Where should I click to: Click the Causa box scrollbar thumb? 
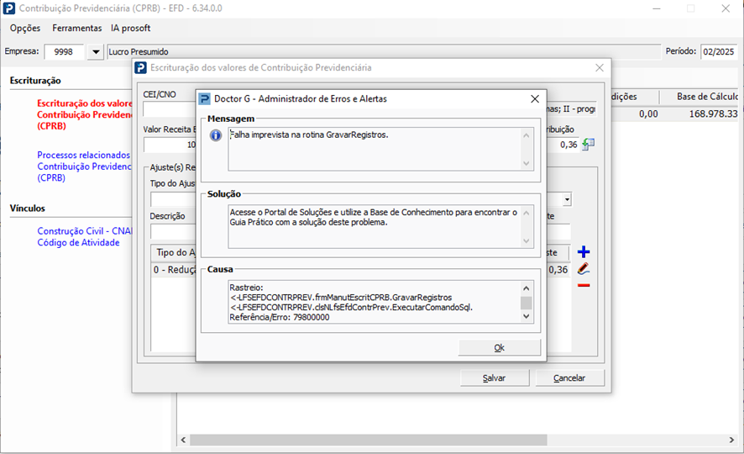(527, 303)
